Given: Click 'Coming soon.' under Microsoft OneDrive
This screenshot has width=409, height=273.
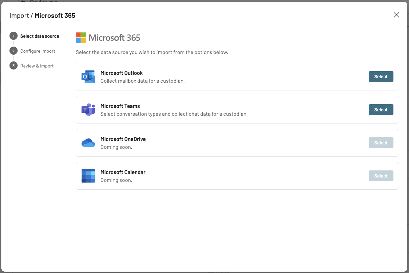Looking at the screenshot, I should (x=116, y=147).
